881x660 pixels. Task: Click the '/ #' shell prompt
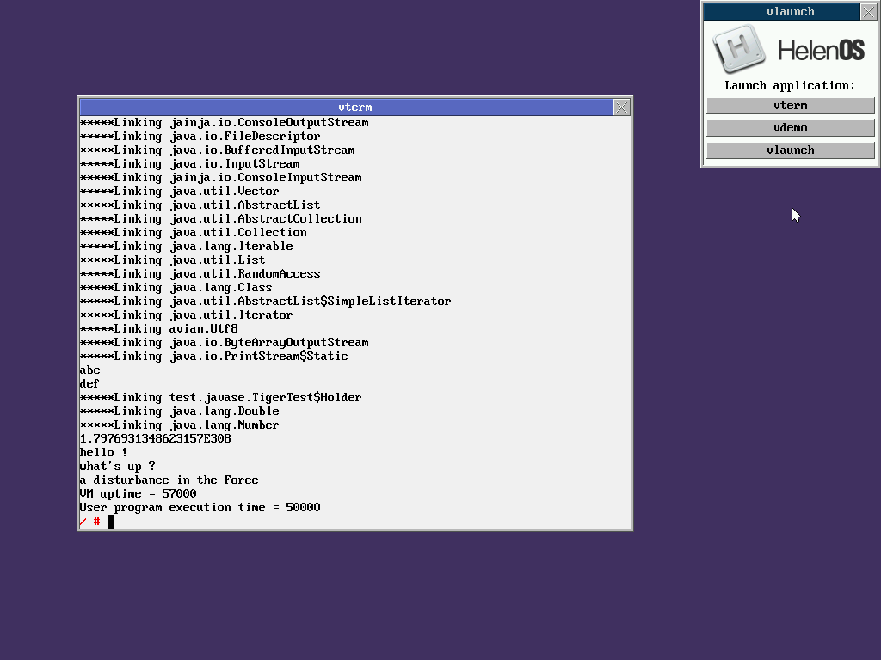coord(89,522)
